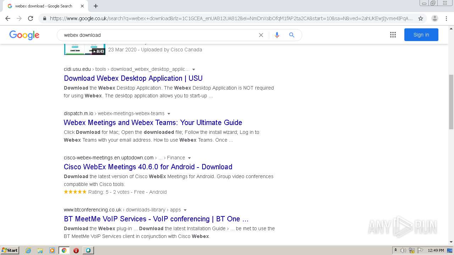Click 23 Mar 2020 Uploaded by Cisco Canada
454x255 pixels.
155,50
